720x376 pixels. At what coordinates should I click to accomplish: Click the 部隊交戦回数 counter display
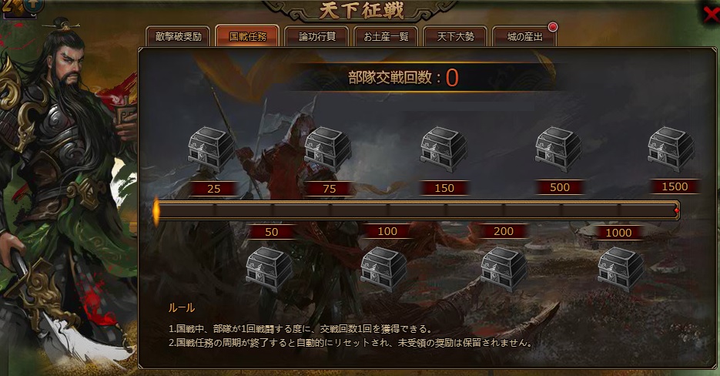pyautogui.click(x=404, y=77)
